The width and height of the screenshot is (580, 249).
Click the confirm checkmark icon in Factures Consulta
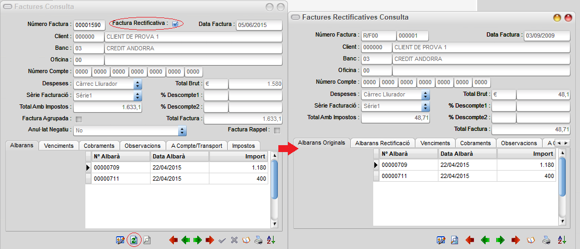222,241
